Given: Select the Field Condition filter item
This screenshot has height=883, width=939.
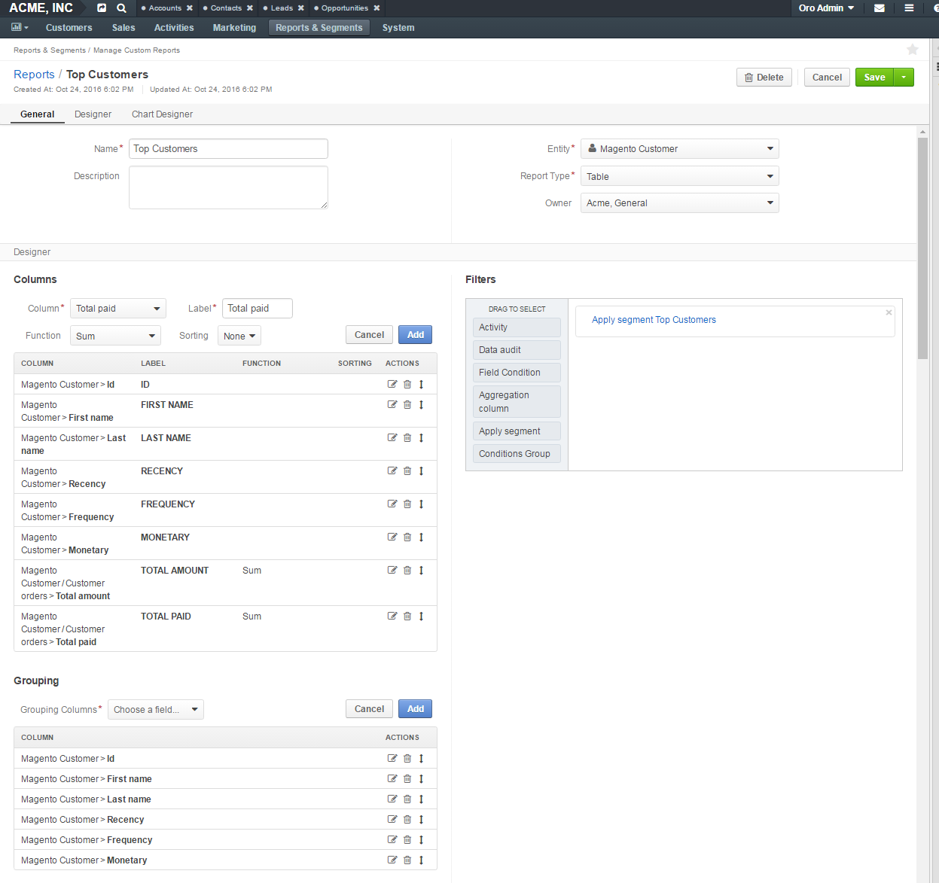Looking at the screenshot, I should 517,373.
